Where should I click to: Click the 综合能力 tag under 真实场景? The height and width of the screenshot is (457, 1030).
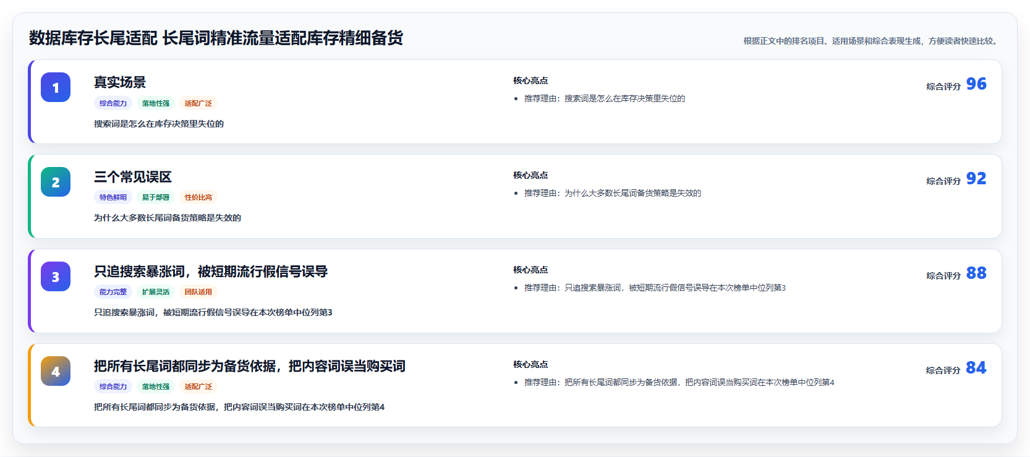[113, 103]
